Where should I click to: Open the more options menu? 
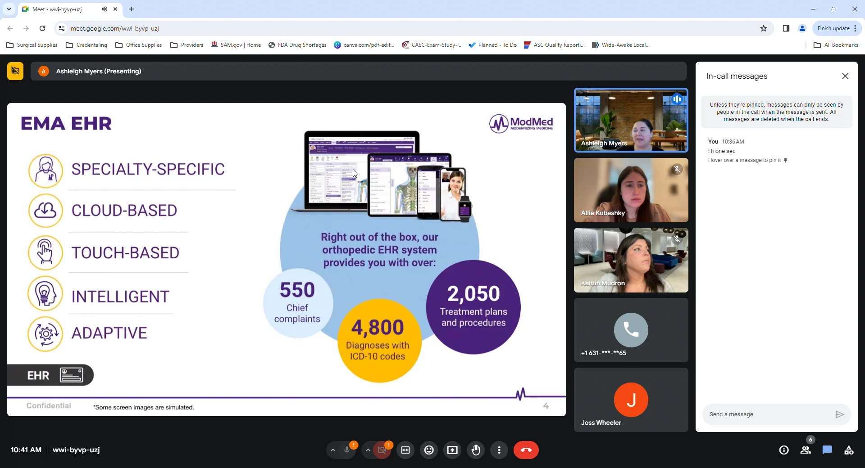(x=499, y=450)
